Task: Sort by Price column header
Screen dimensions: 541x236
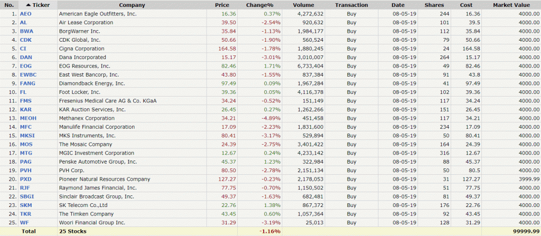Action: pos(222,5)
